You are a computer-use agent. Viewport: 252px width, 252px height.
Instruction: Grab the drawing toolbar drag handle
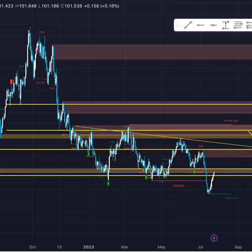178,25
